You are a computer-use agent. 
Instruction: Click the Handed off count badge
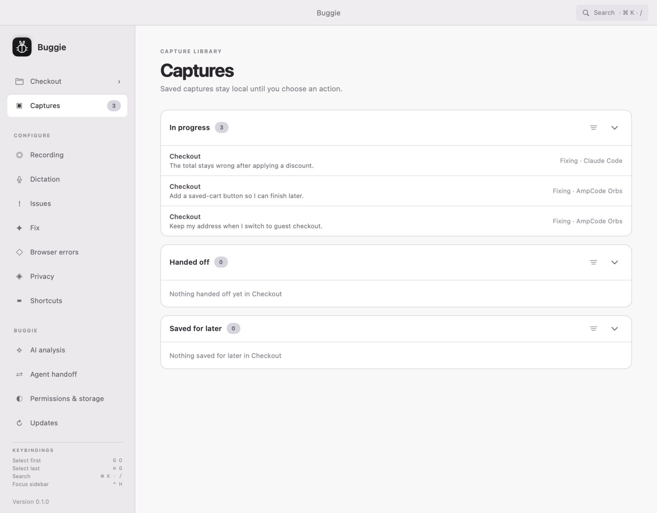pyautogui.click(x=221, y=262)
